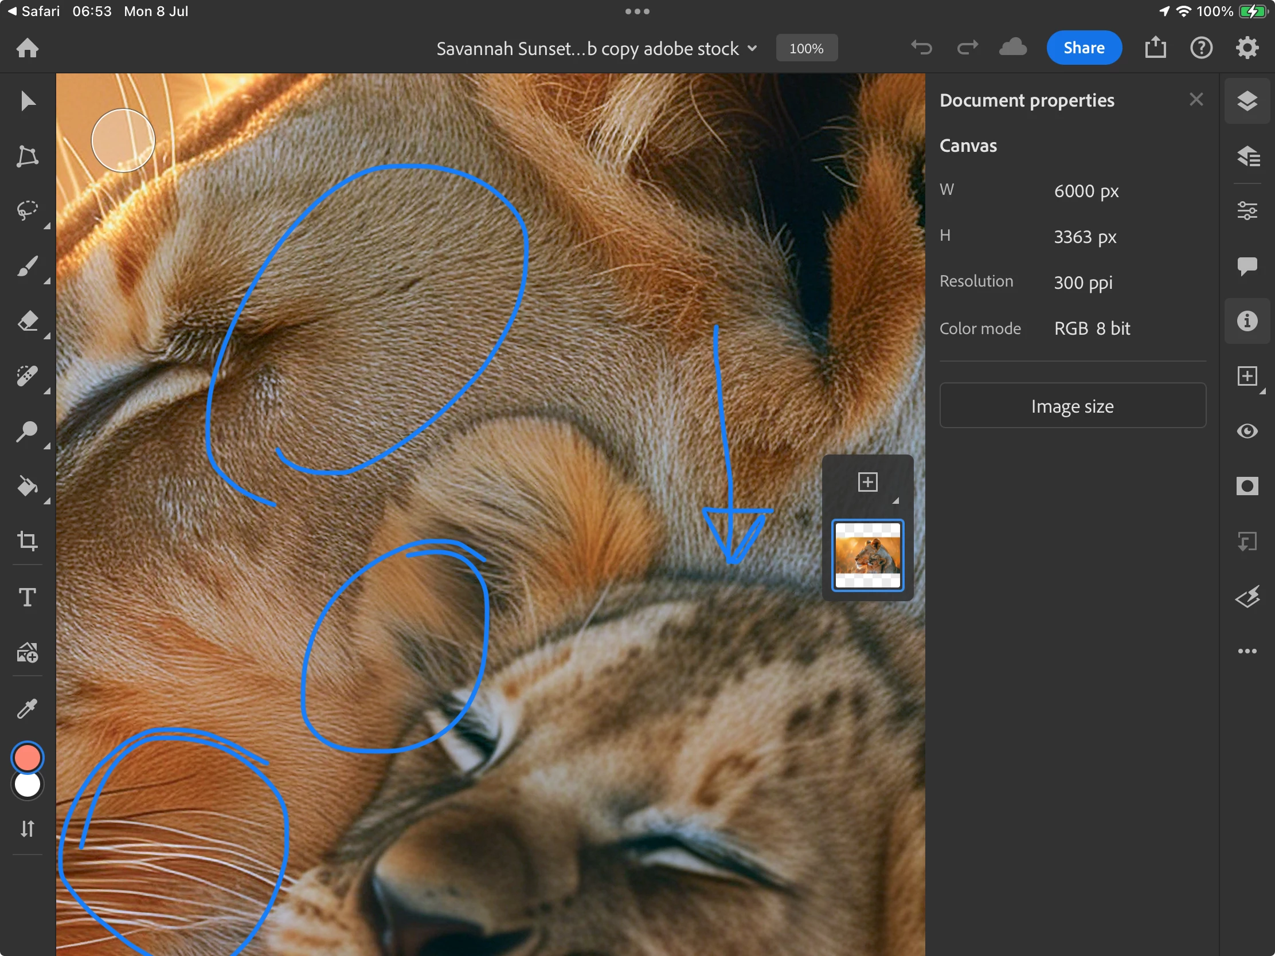Screen dimensions: 1275x956
Task: Pick the coral foreground color swatch
Action: point(27,757)
